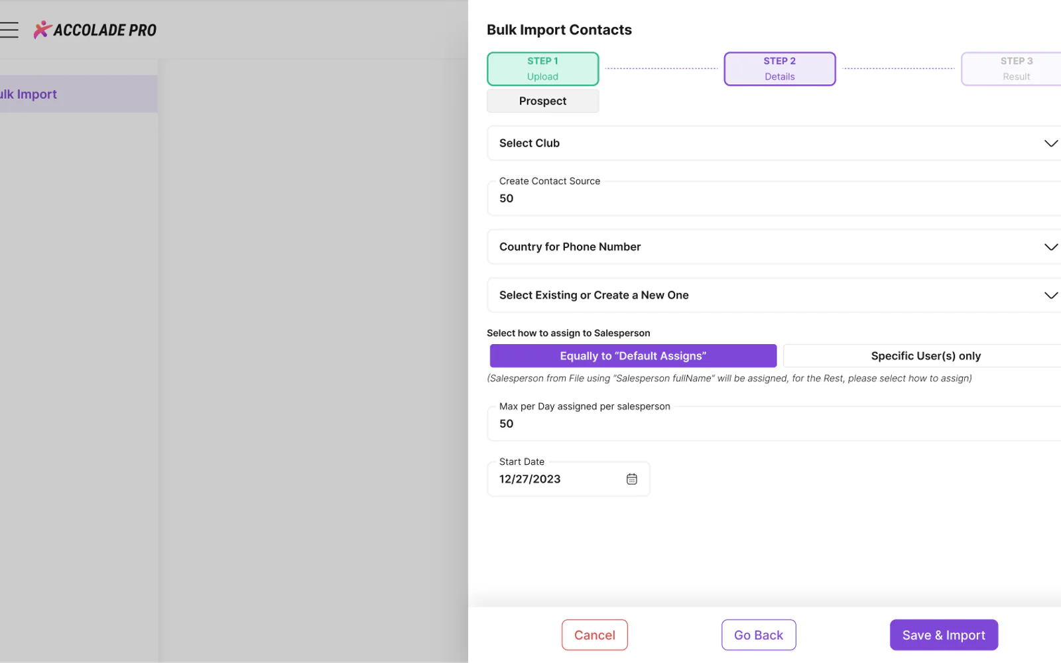Click the Cancel button

click(x=594, y=635)
